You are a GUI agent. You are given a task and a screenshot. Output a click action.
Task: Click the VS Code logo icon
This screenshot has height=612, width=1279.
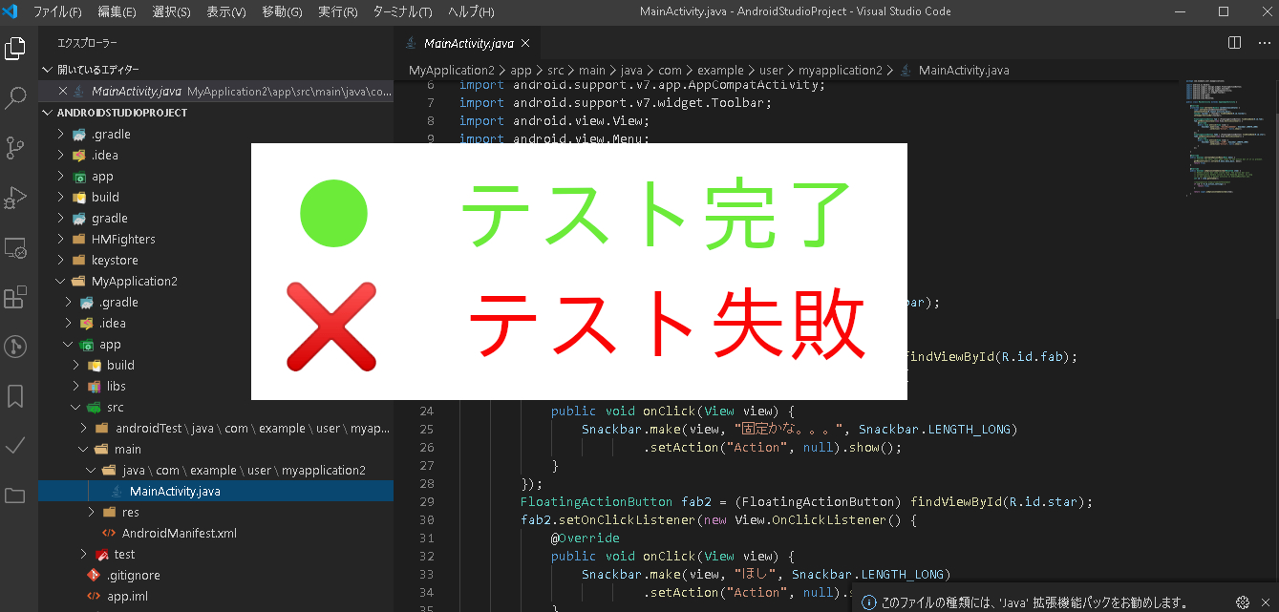coord(11,11)
